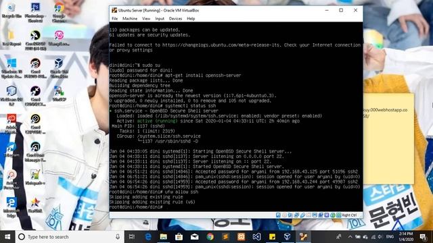Click the recording status icon
This screenshot has width=433, height=243.
(x=321, y=215)
